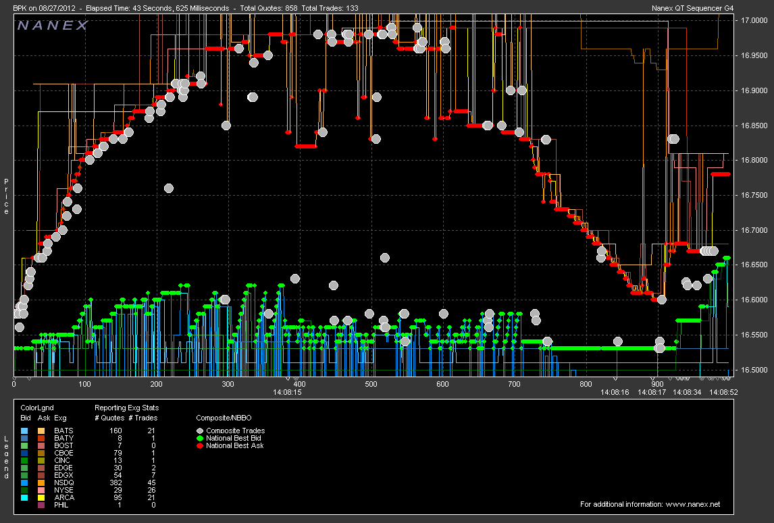Click the '16.5000' price axis label
The image size is (774, 523).
pos(754,370)
